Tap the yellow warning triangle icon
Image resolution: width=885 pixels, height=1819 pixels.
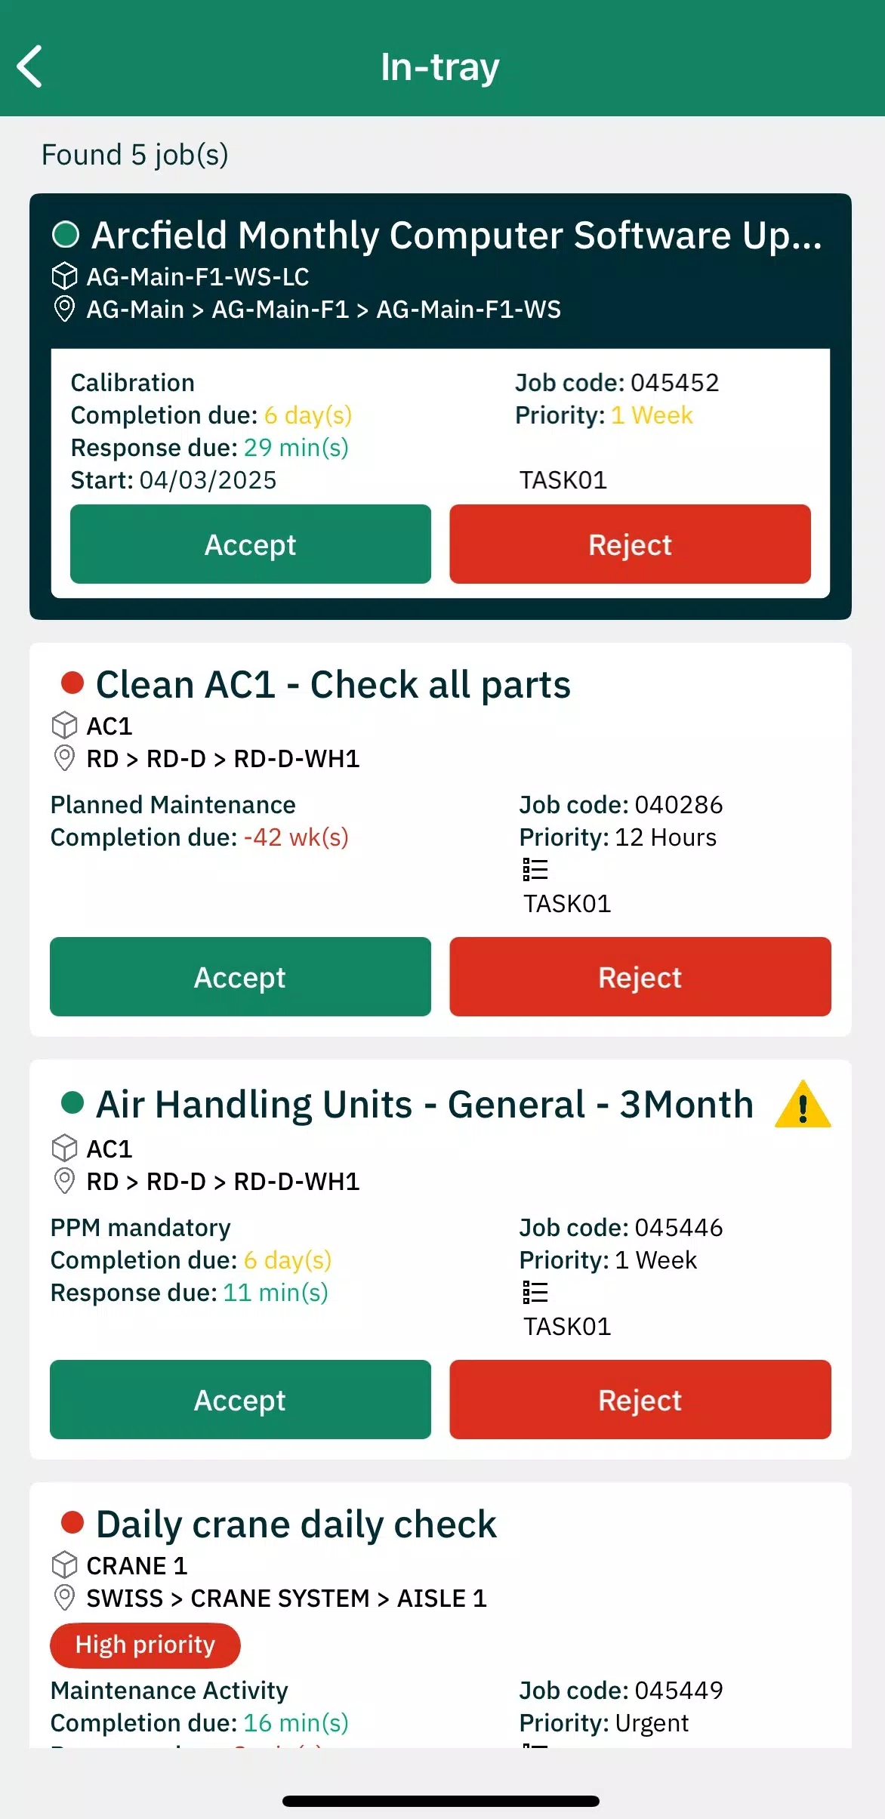tap(803, 1105)
